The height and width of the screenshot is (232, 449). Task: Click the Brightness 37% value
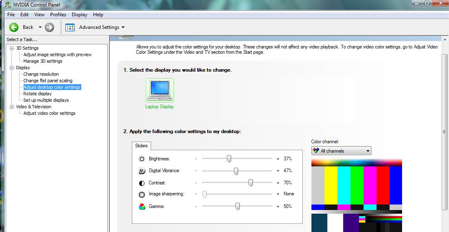288,159
